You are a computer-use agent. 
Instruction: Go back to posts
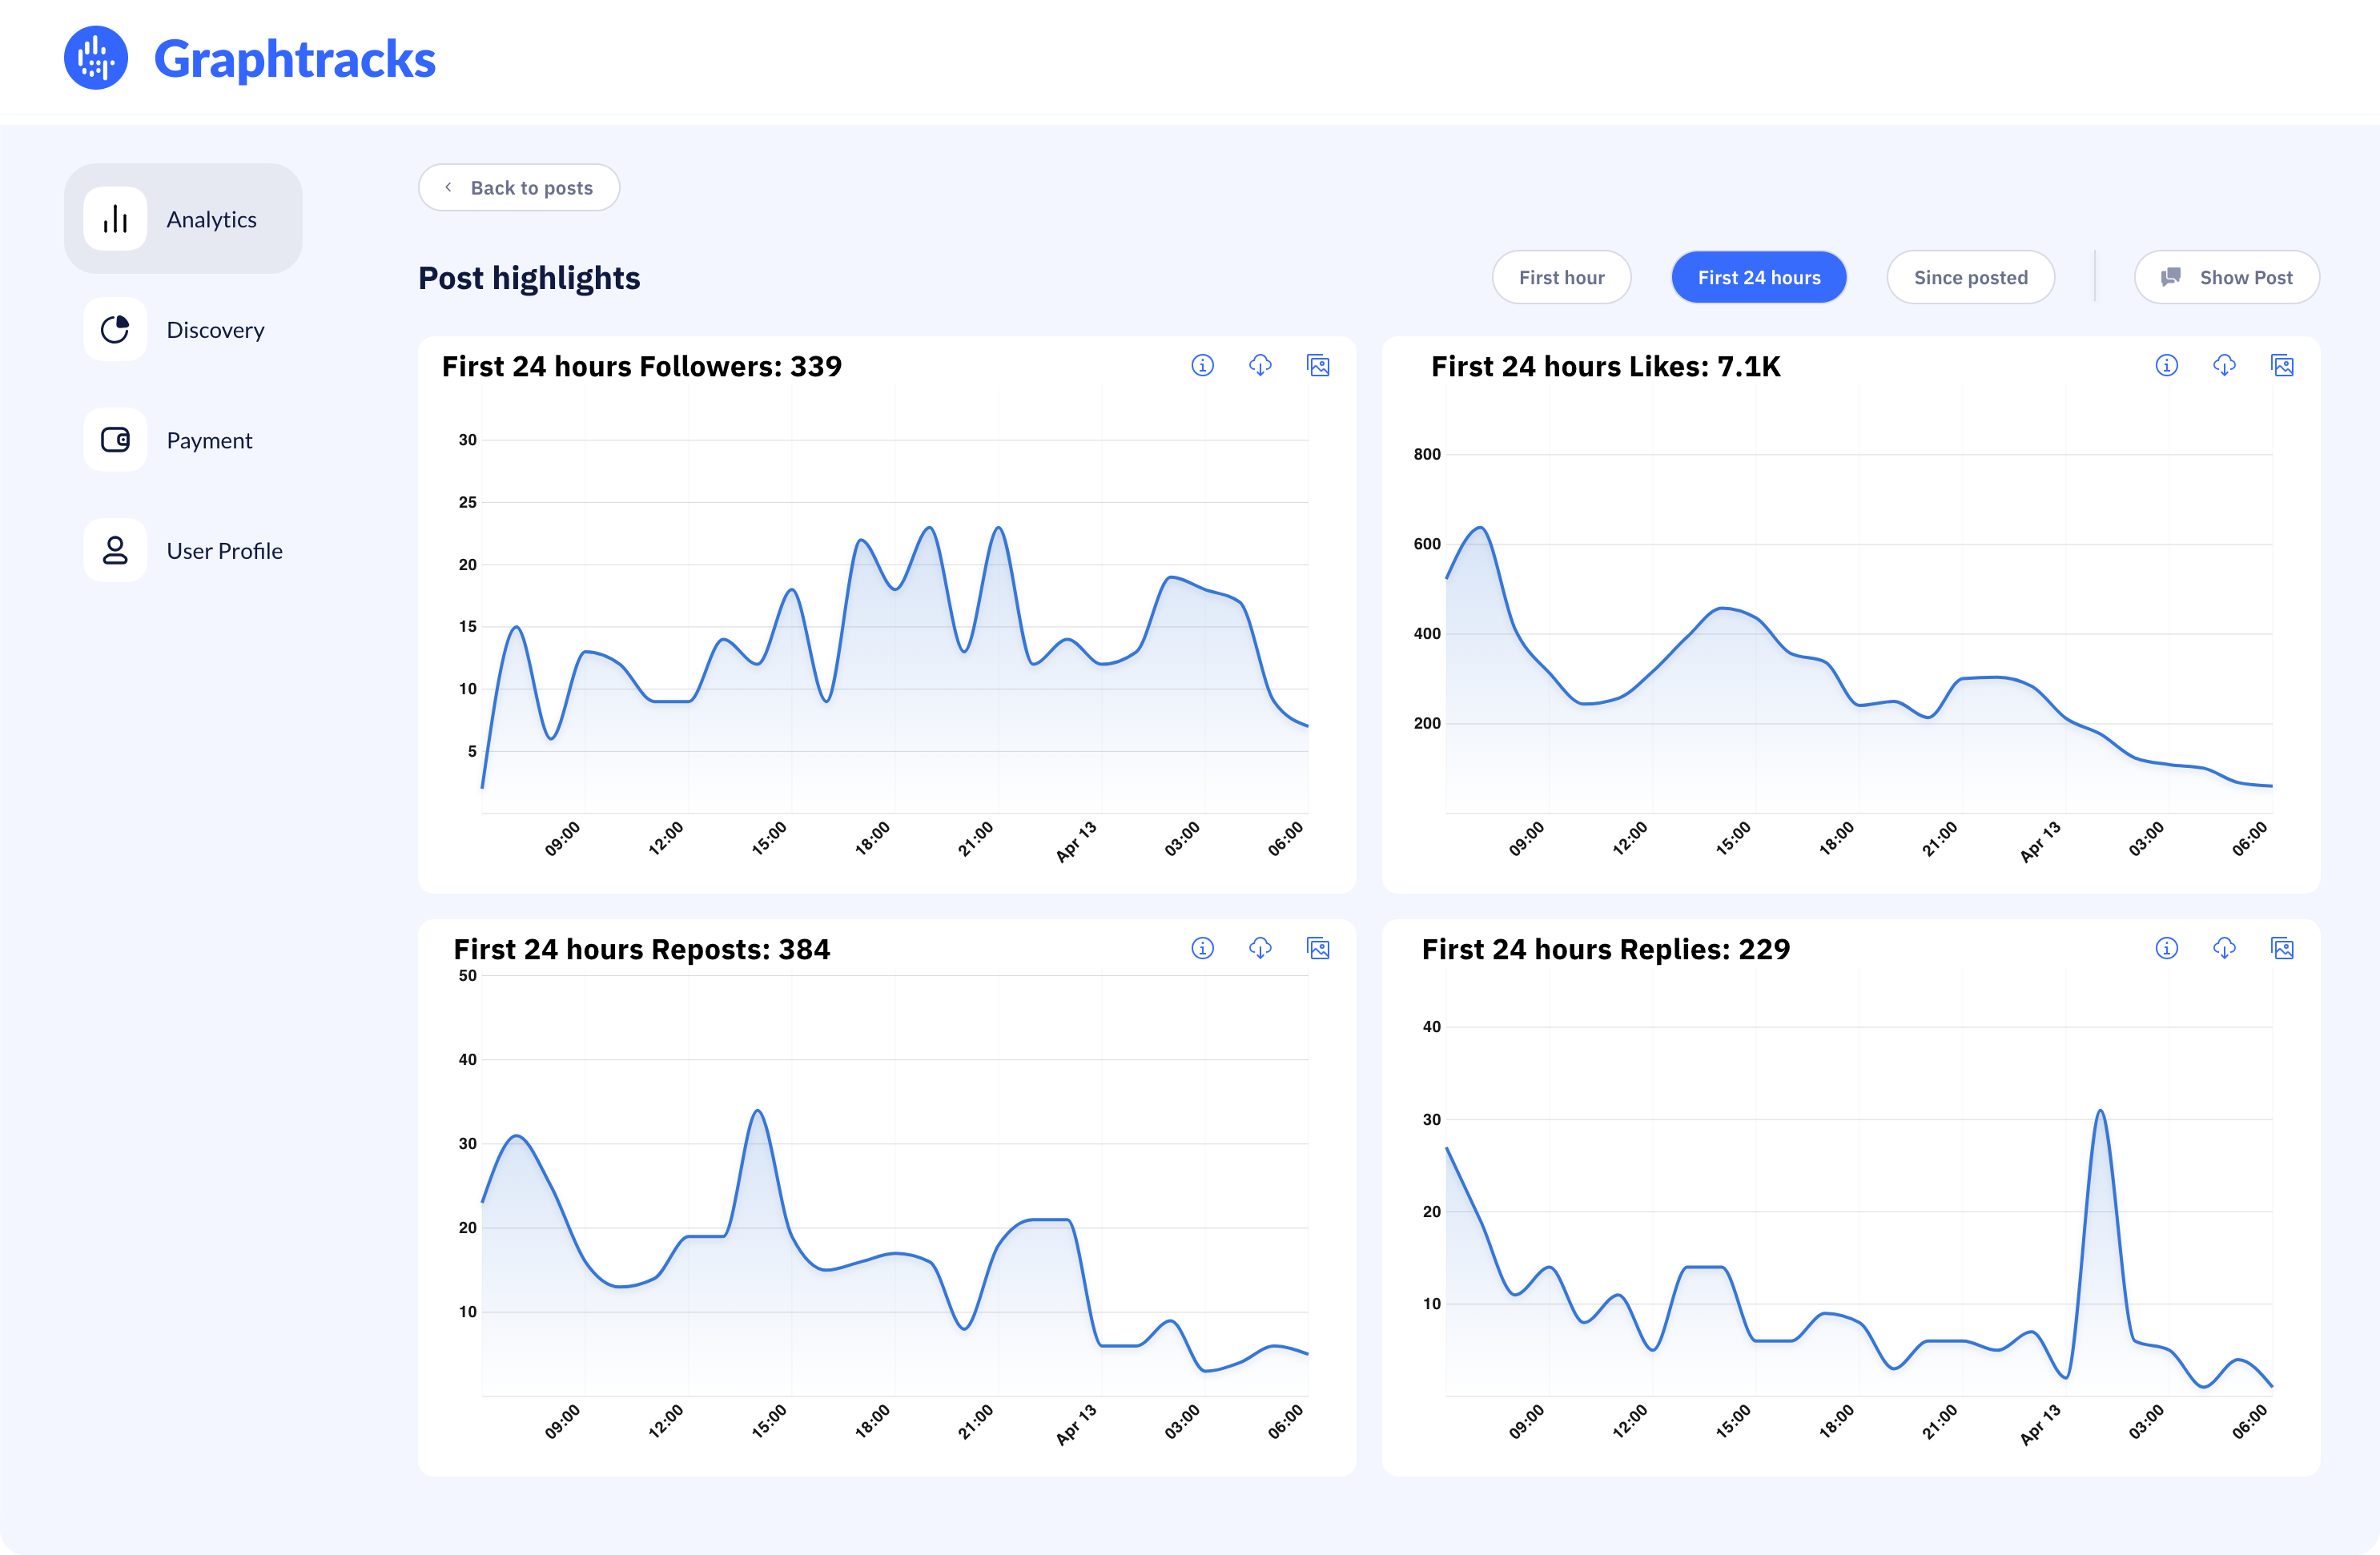(x=518, y=188)
